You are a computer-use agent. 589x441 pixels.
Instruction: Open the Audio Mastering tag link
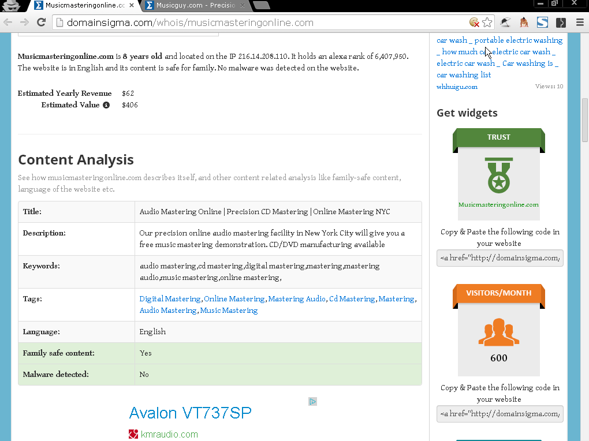(x=168, y=311)
